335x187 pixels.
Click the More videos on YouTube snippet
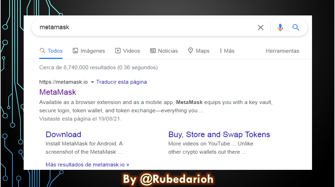tap(211, 148)
